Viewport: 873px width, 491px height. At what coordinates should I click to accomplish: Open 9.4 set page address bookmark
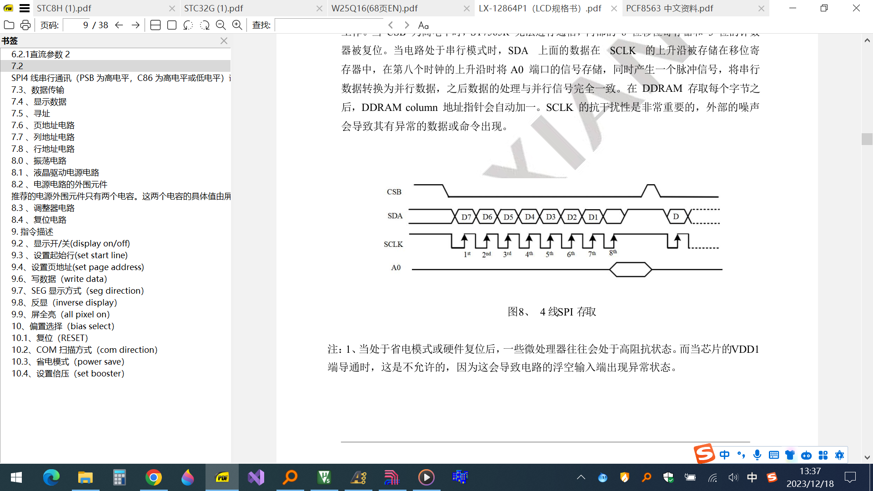tap(115, 267)
